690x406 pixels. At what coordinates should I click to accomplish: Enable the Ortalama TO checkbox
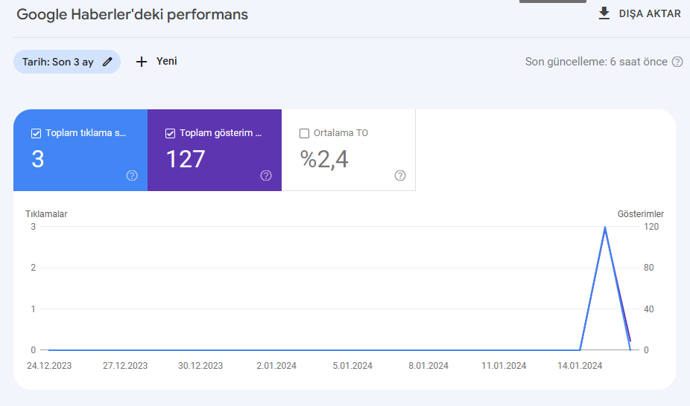(x=304, y=133)
